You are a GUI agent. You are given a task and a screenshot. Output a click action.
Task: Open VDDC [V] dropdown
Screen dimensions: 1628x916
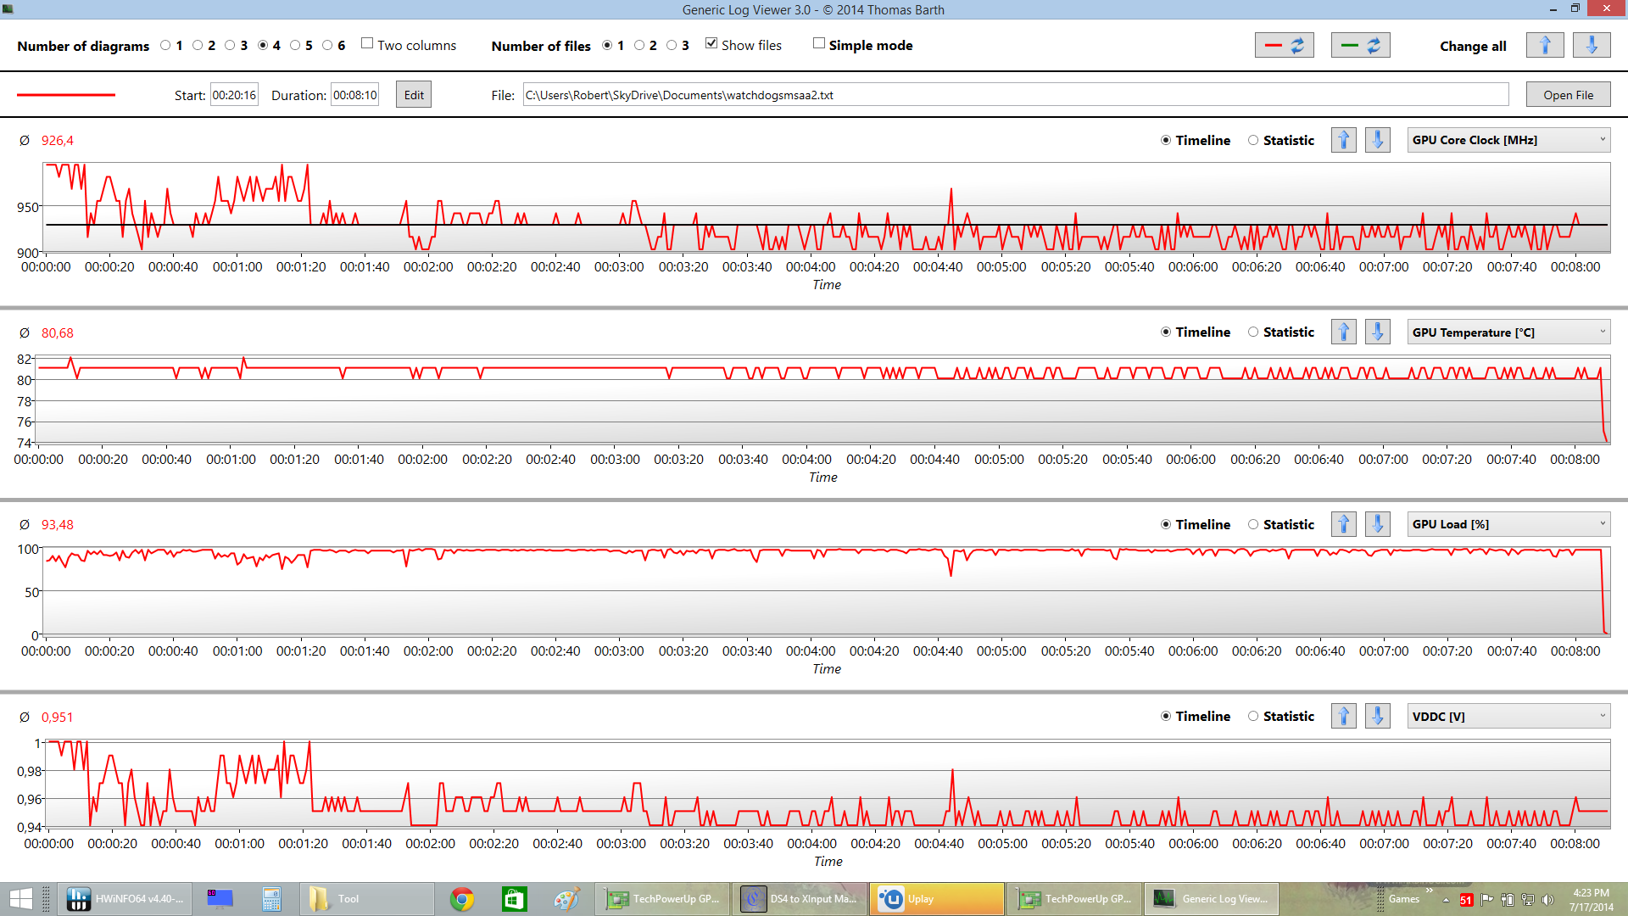[x=1508, y=716]
